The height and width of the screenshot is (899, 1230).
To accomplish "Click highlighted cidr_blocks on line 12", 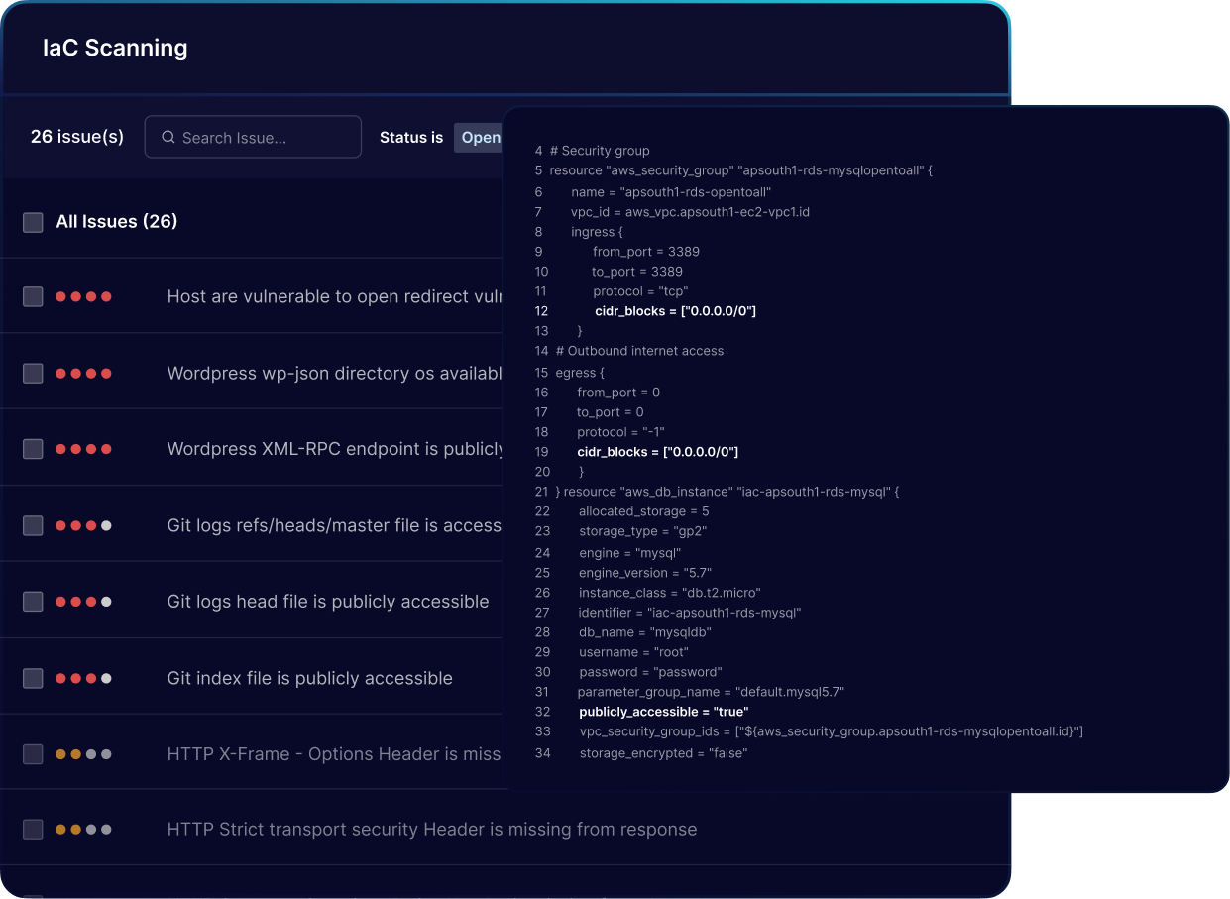I will [675, 311].
